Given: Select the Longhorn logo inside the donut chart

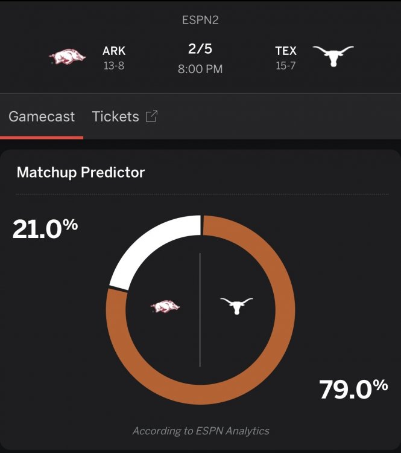Looking at the screenshot, I should (236, 306).
